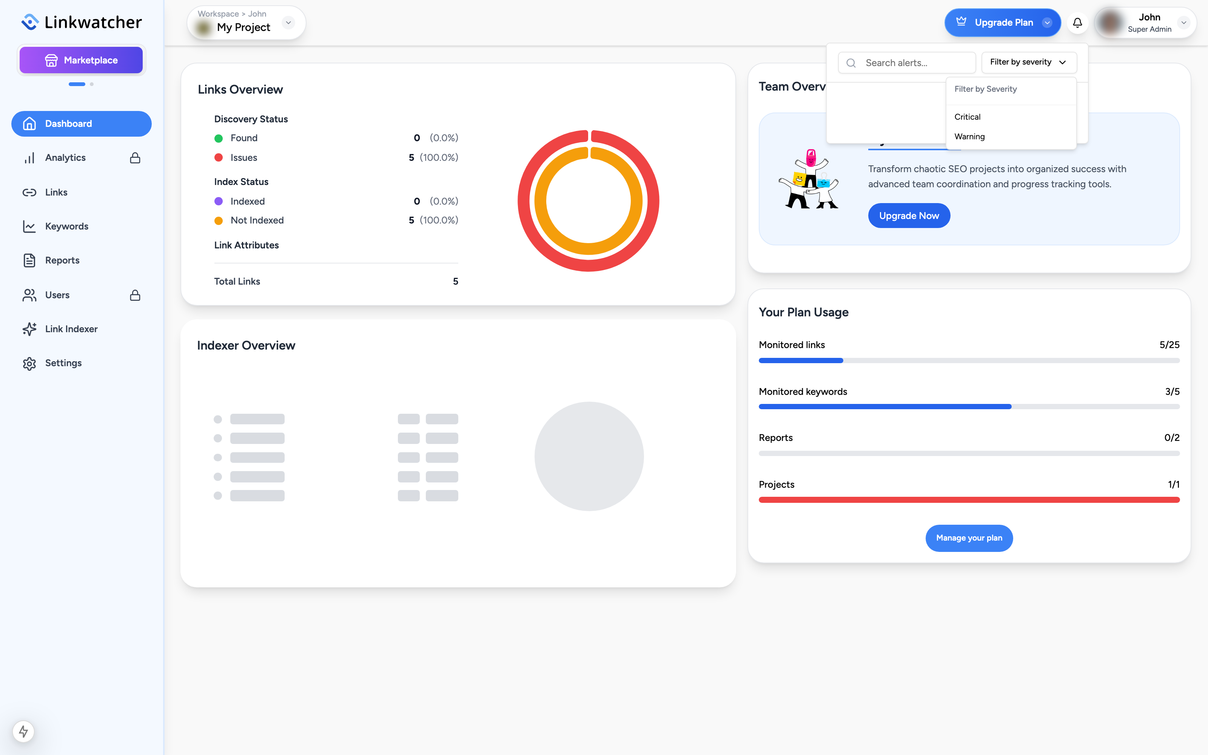Open the notifications bell icon
Viewport: 1208px width, 755px height.
tap(1077, 23)
